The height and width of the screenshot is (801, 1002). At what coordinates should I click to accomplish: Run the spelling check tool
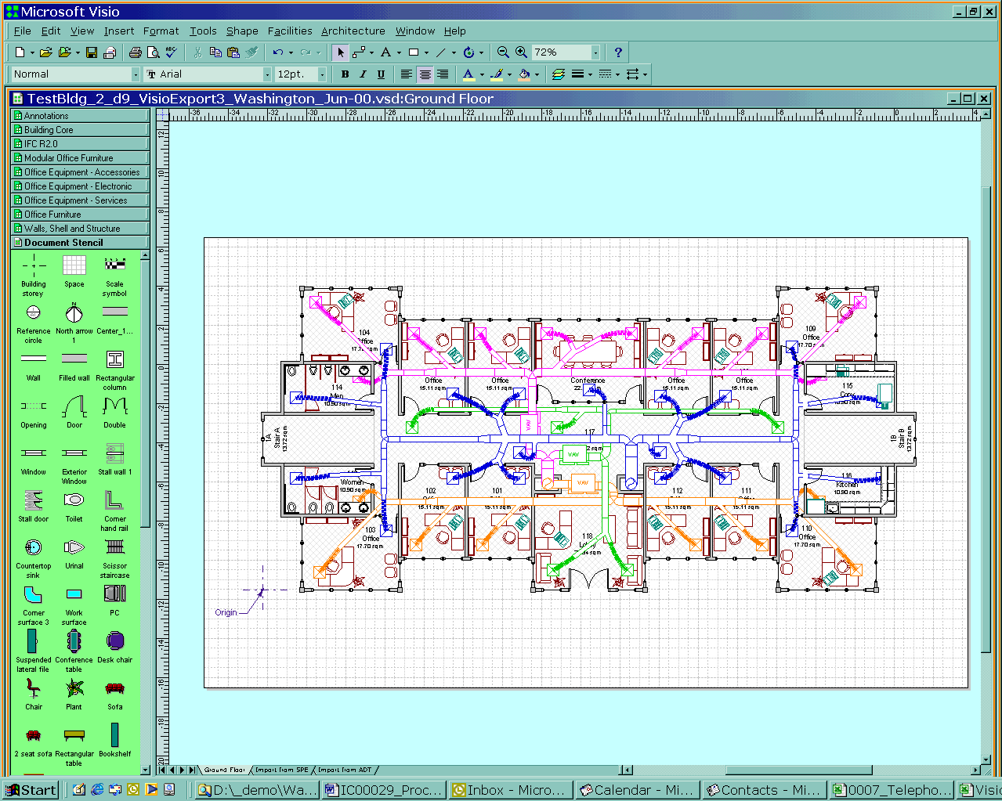pos(171,52)
